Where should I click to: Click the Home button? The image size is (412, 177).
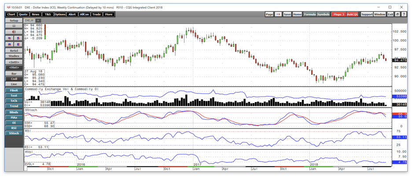(297, 15)
